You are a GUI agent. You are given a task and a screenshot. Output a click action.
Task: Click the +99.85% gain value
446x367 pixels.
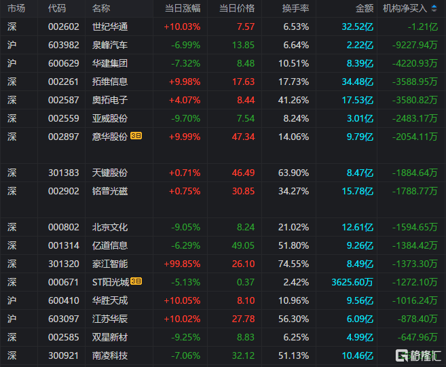pos(182,264)
